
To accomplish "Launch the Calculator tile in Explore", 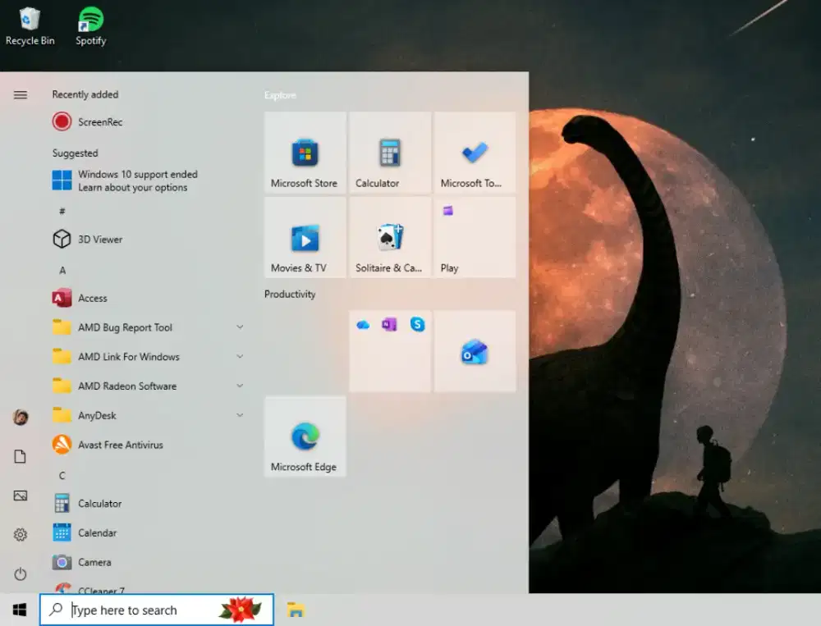I will (389, 153).
